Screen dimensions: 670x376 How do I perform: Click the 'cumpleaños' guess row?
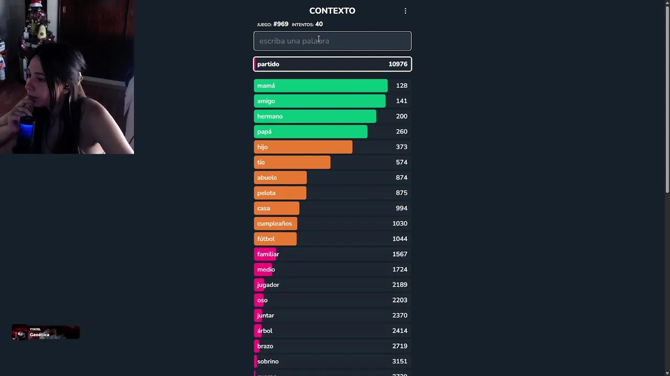275,224
